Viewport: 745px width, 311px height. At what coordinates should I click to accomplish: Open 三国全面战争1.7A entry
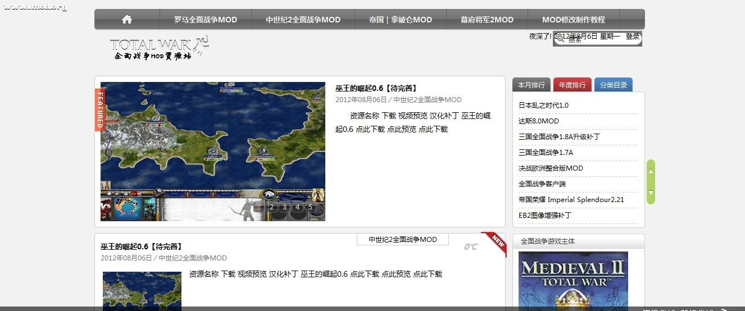[546, 152]
